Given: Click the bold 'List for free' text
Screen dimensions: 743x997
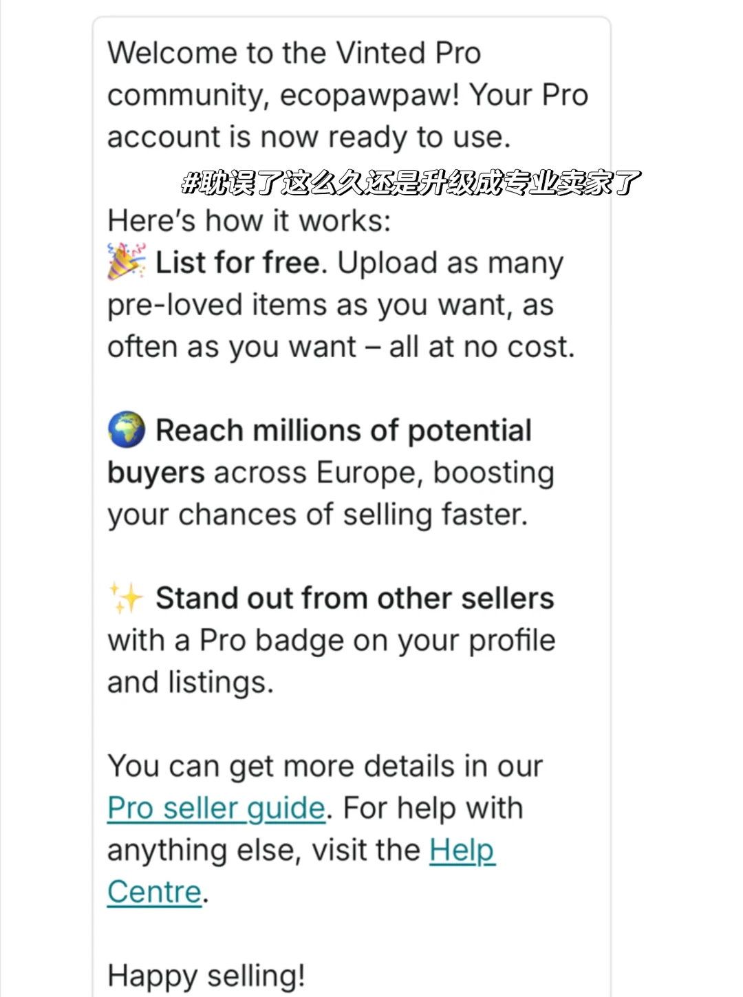Looking at the screenshot, I should (x=238, y=263).
